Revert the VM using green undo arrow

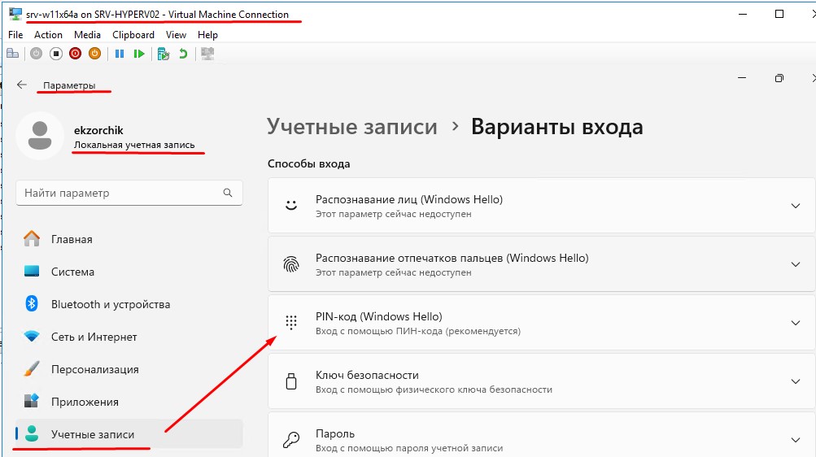(183, 54)
